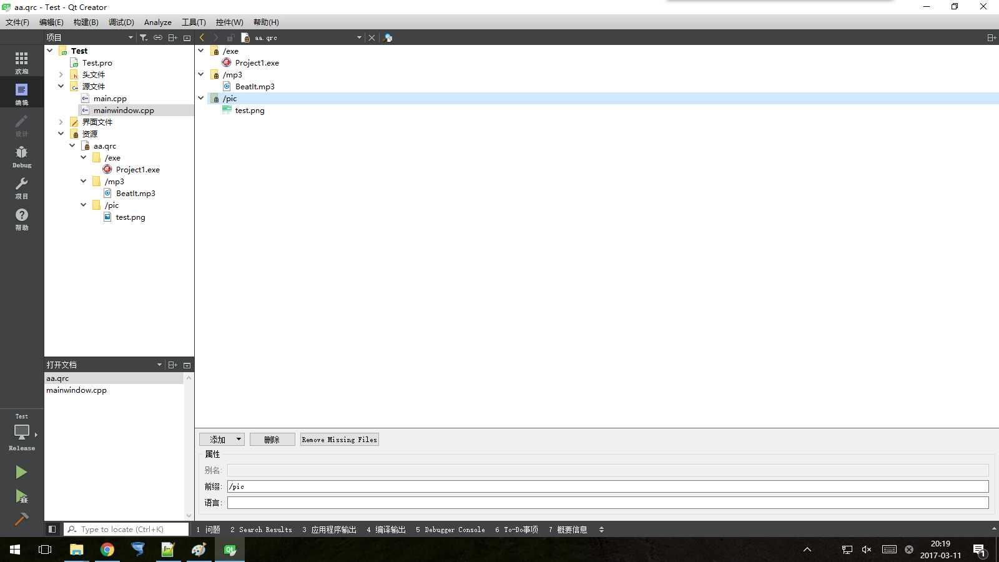Image resolution: width=999 pixels, height=562 pixels.
Task: Click the 删除 (Delete) button
Action: coord(272,440)
